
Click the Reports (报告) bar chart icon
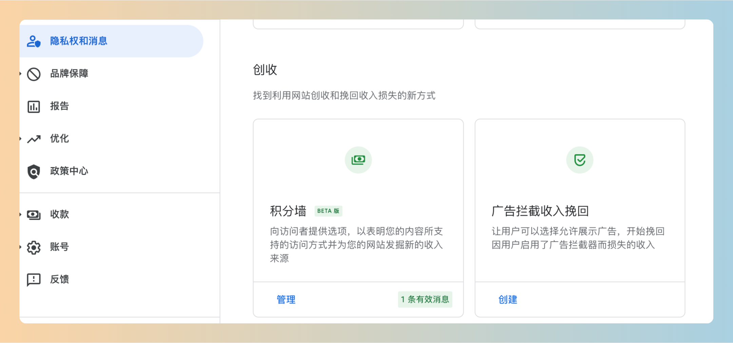pyautogui.click(x=34, y=107)
